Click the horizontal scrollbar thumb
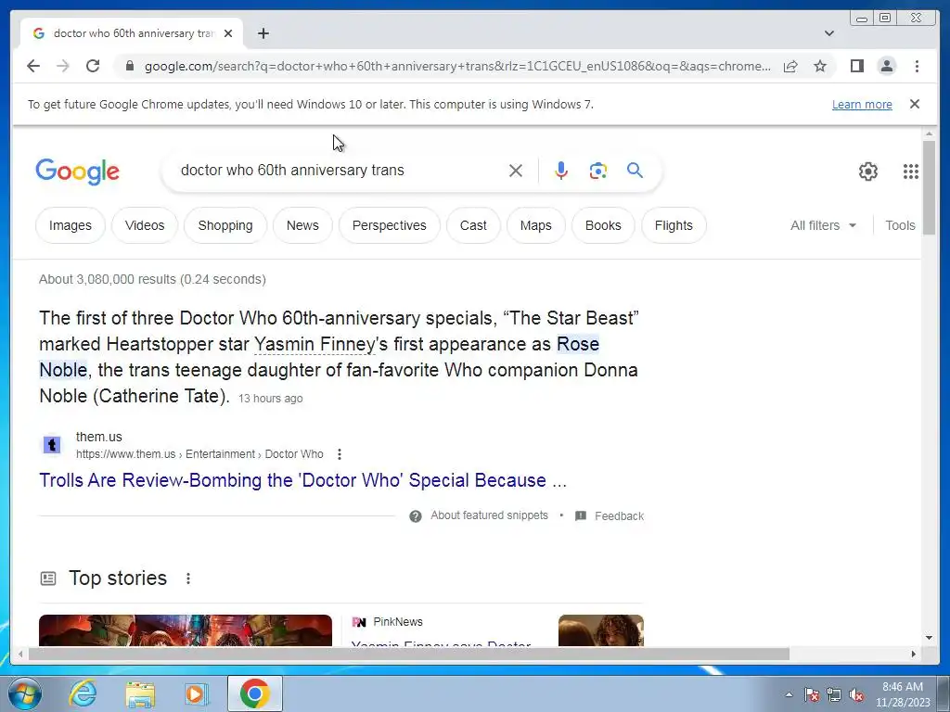The width and height of the screenshot is (950, 712). coord(409,654)
